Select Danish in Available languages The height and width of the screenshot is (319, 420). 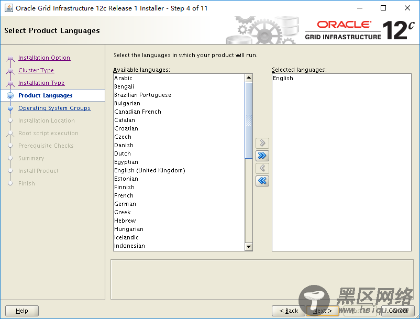point(179,145)
